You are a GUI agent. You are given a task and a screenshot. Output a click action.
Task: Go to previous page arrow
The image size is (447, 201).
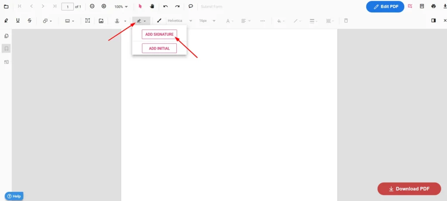pos(31,6)
